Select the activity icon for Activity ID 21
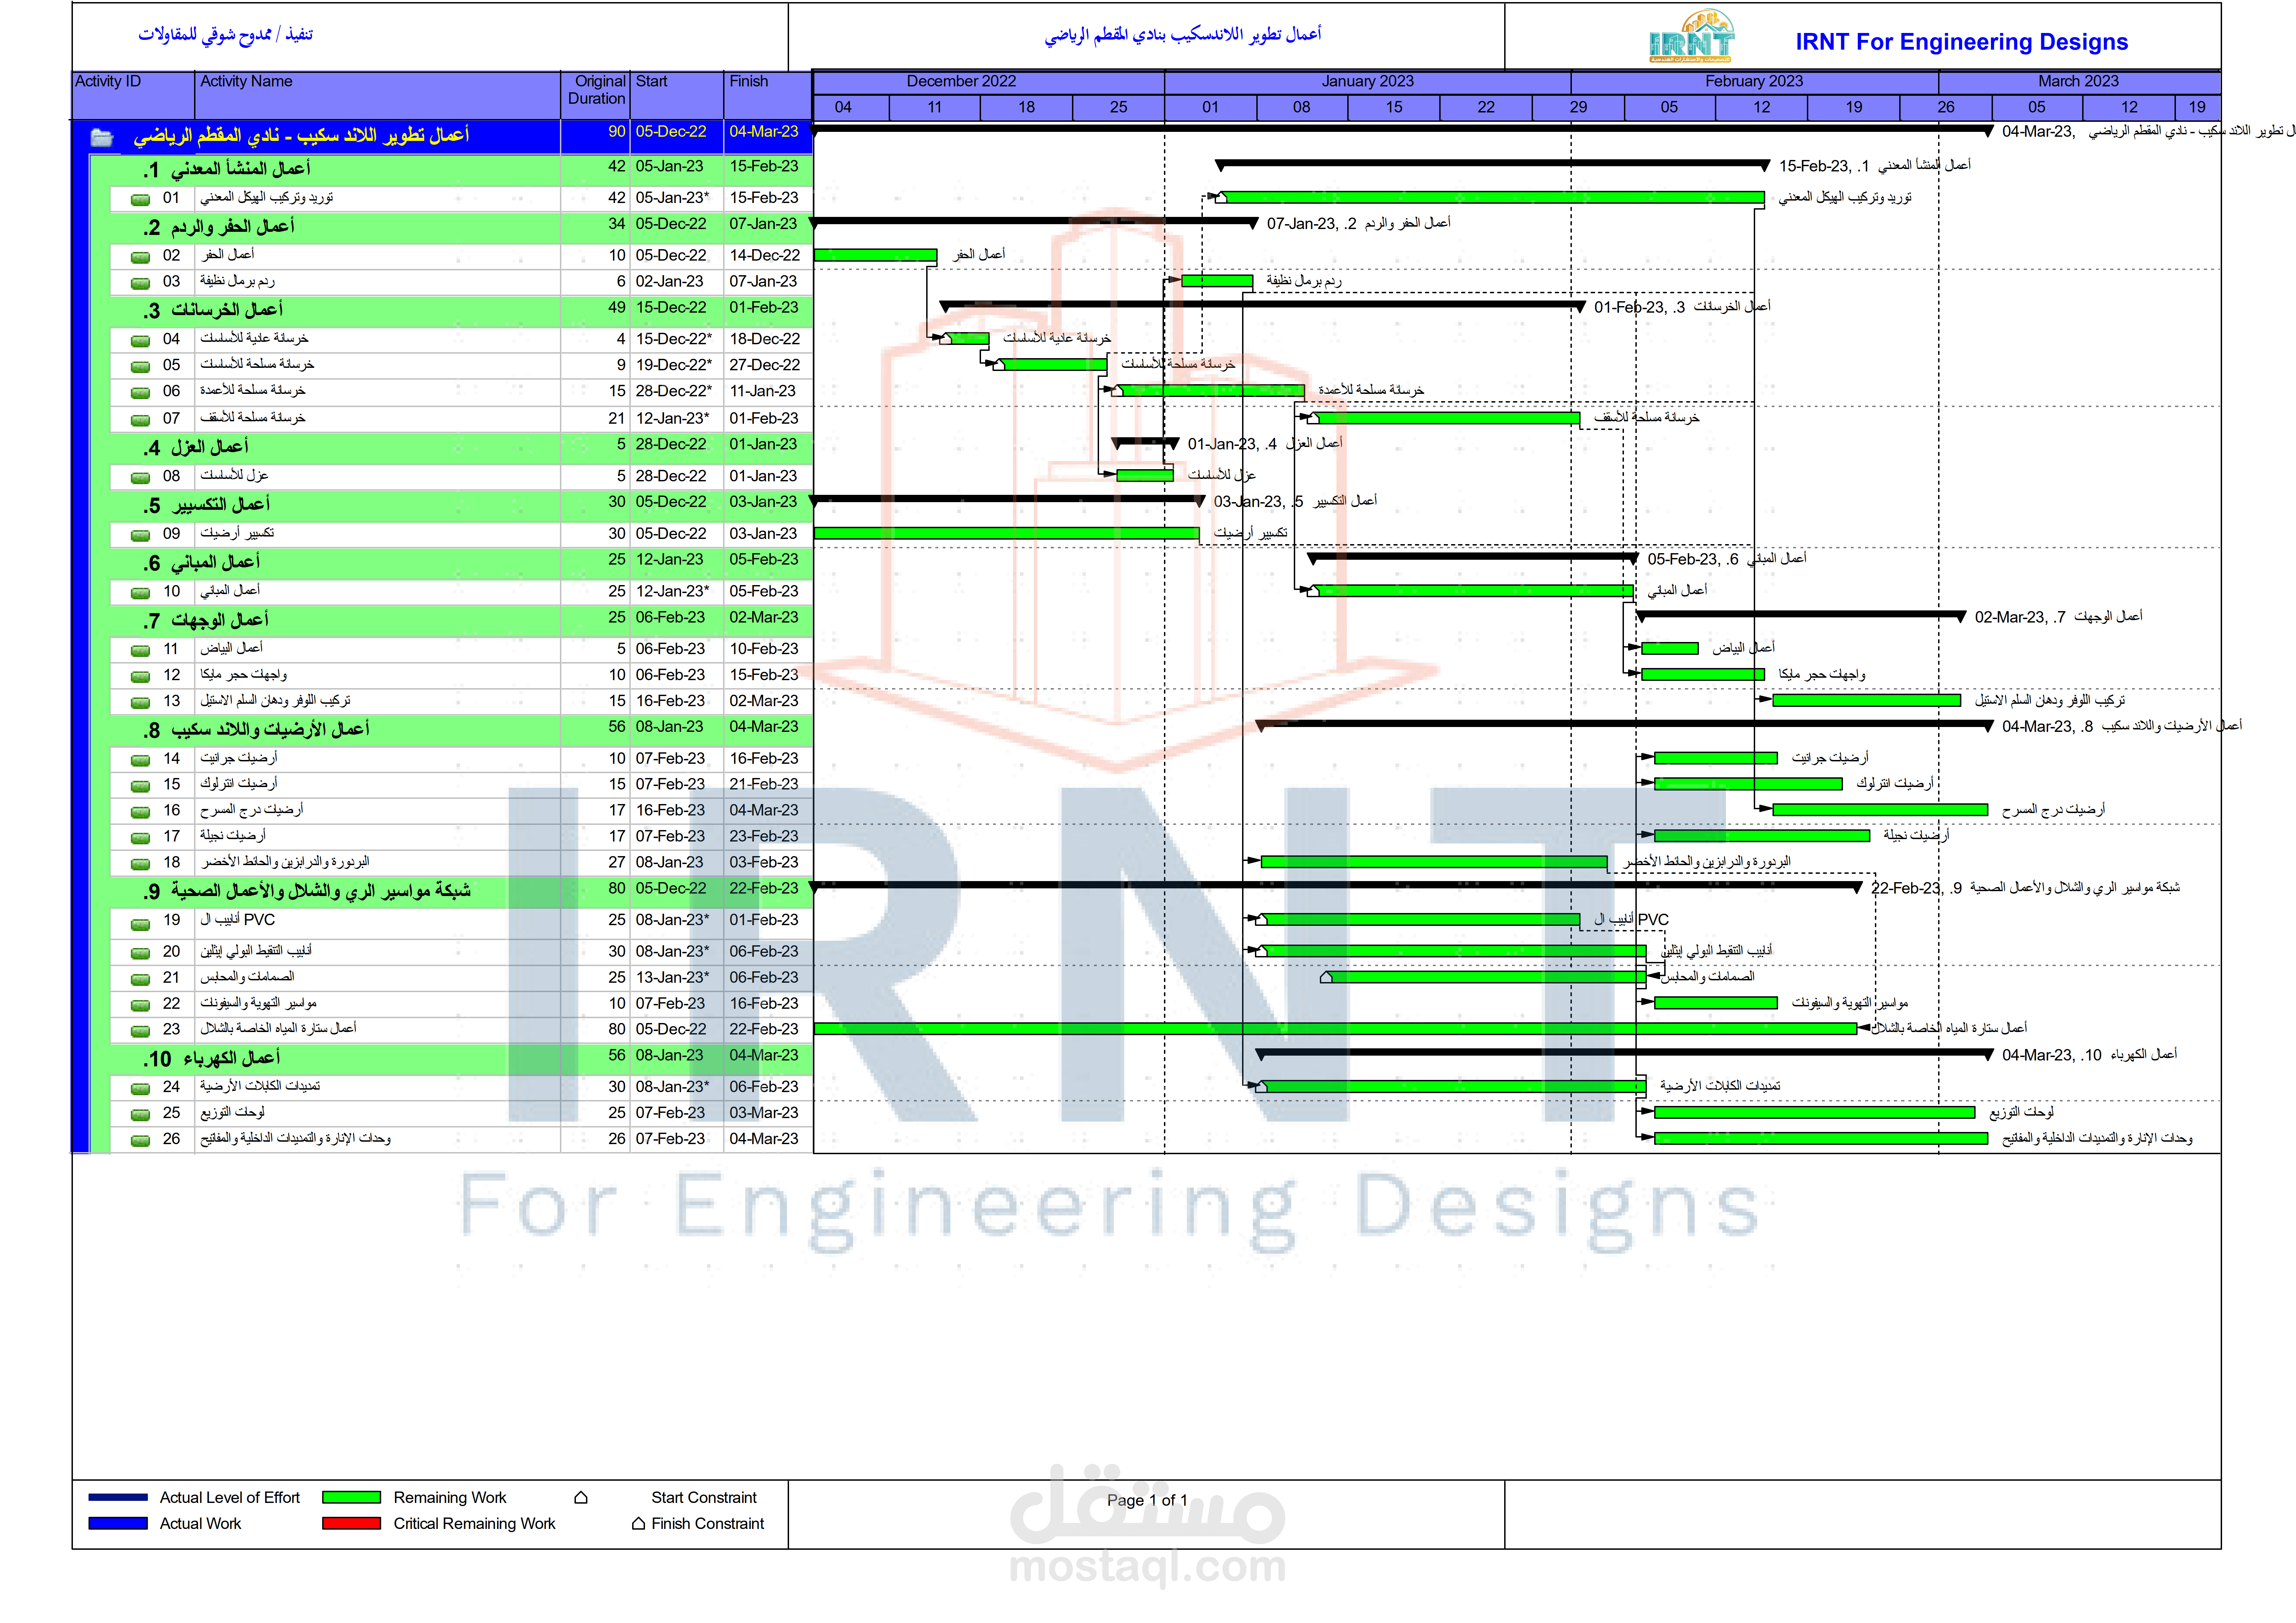Viewport: 2296px width, 1623px height. 140,979
